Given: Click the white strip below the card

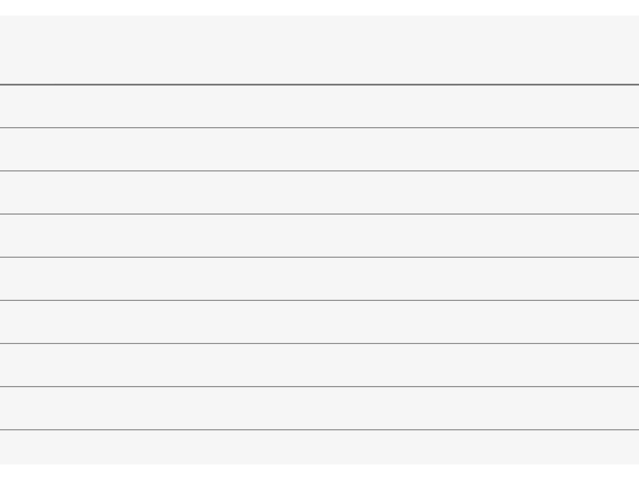Looking at the screenshot, I should point(319,472).
